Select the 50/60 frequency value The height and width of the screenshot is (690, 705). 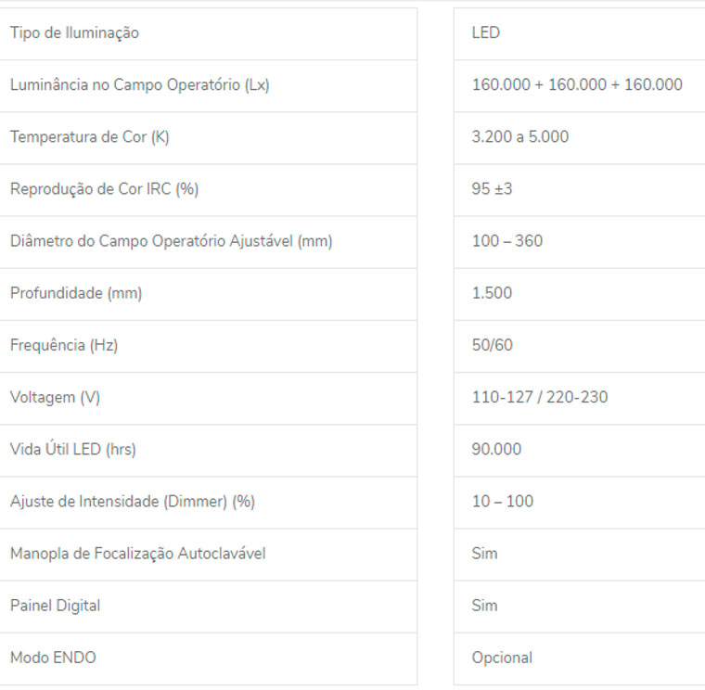pos(493,345)
